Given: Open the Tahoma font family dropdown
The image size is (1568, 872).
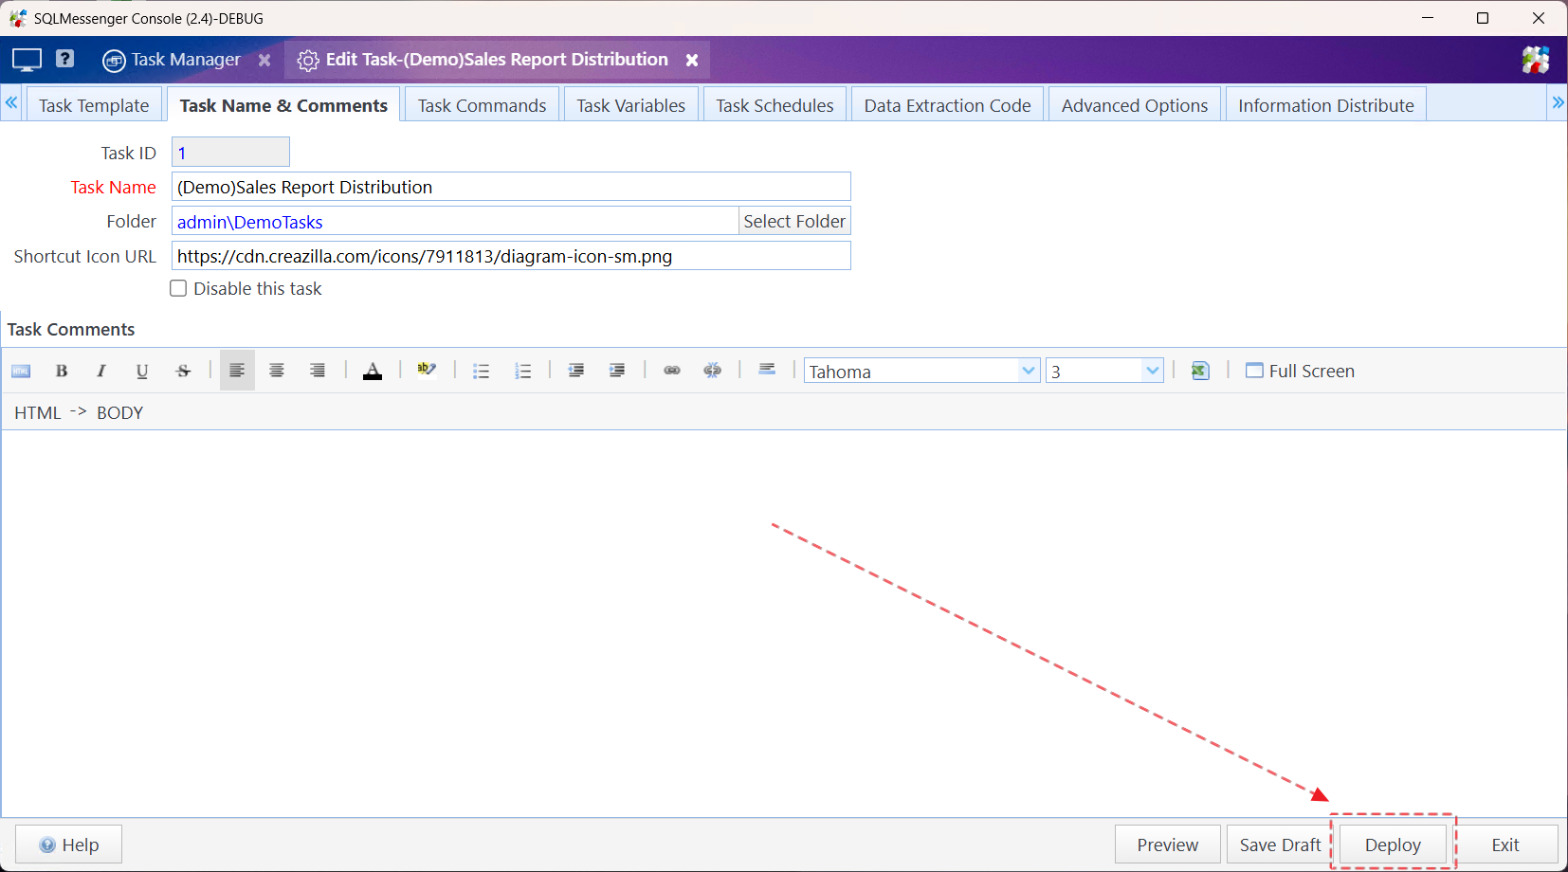Looking at the screenshot, I should tap(1029, 371).
